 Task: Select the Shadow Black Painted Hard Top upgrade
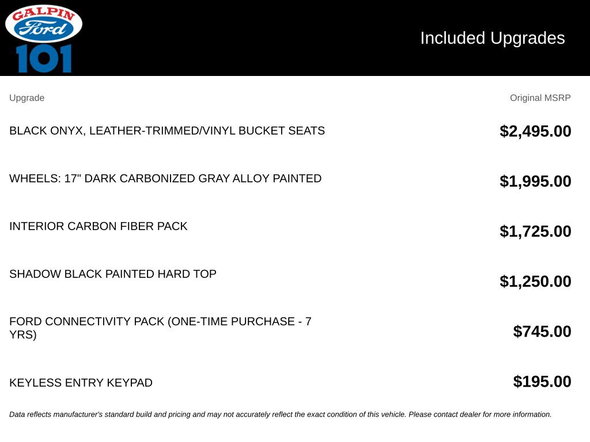tap(113, 273)
